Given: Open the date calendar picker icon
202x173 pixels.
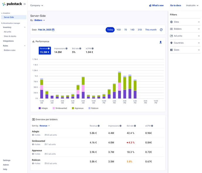Looking at the screenshot, I should [x=53, y=30].
